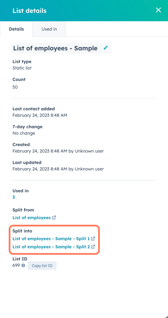168x318 pixels.
Task: Click the 7-day change No change value
Action: (x=24, y=133)
